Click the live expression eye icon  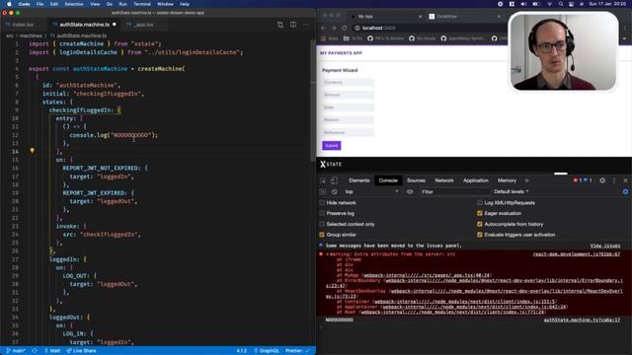tap(410, 192)
